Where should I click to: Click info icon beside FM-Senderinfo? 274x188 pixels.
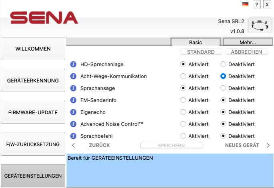pyautogui.click(x=73, y=100)
